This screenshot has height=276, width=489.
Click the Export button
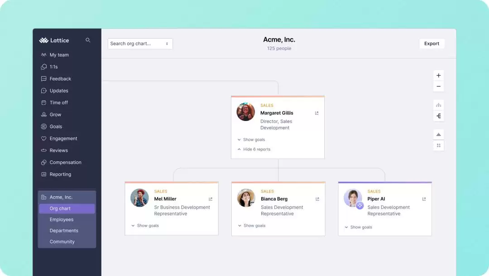(431, 44)
